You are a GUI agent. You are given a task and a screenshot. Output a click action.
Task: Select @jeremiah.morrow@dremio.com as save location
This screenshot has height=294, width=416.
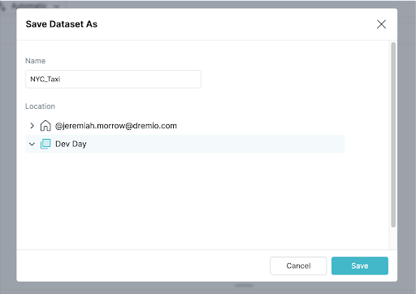pos(116,126)
